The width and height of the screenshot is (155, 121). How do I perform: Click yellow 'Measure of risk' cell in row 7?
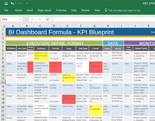click(x=41, y=56)
